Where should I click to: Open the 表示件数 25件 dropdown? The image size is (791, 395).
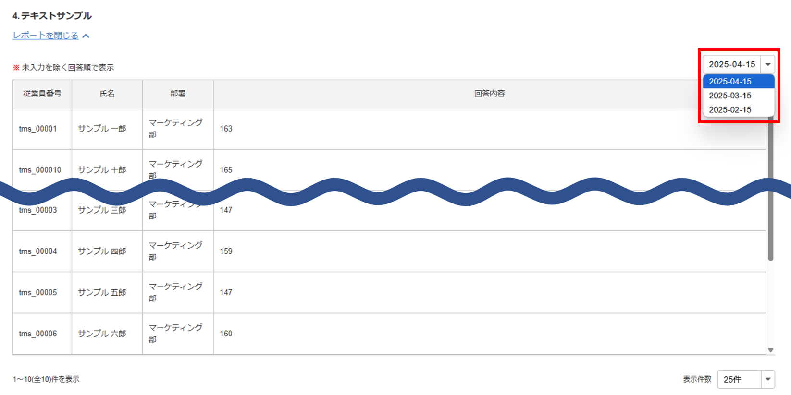[x=740, y=379]
